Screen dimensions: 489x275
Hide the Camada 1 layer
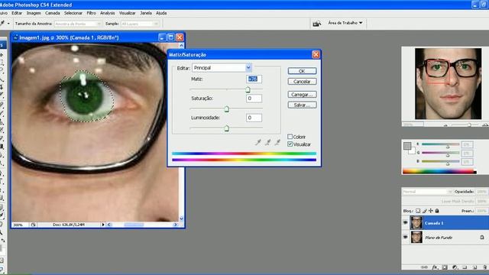(406, 223)
